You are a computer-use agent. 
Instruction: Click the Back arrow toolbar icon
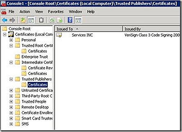pyautogui.click(x=4, y=20)
